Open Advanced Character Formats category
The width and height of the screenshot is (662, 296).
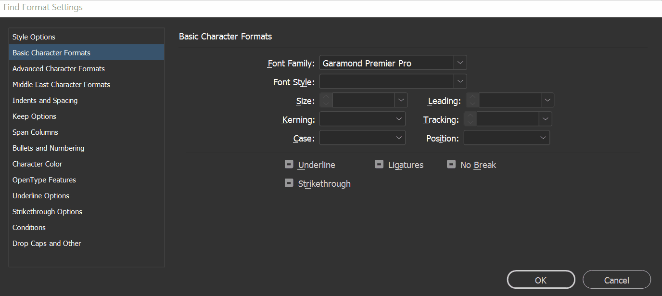pos(87,68)
